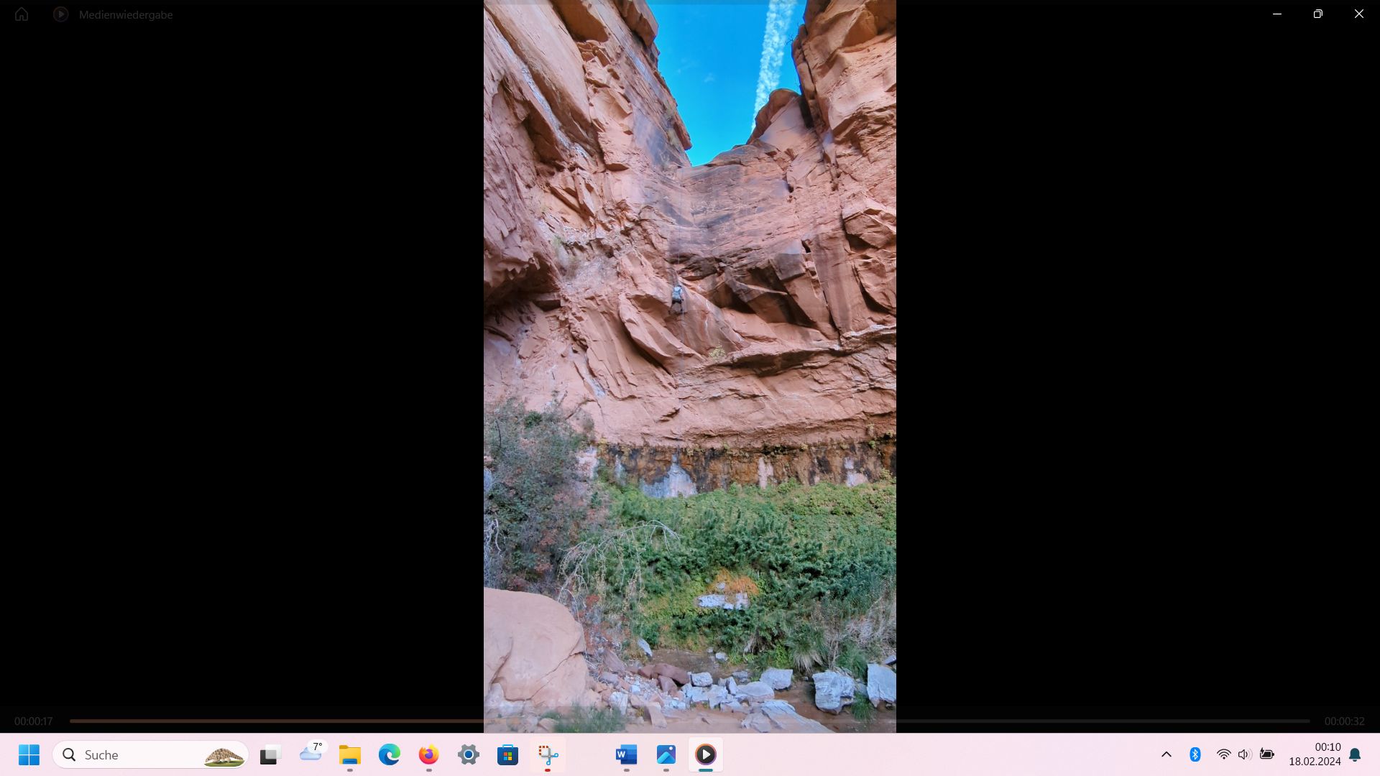The height and width of the screenshot is (776, 1380).
Task: Switch to Snipping Tool in taskbar
Action: [548, 754]
